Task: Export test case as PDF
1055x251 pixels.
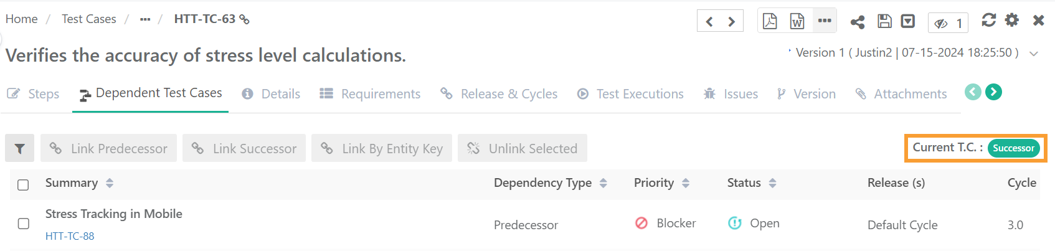Action: click(770, 21)
